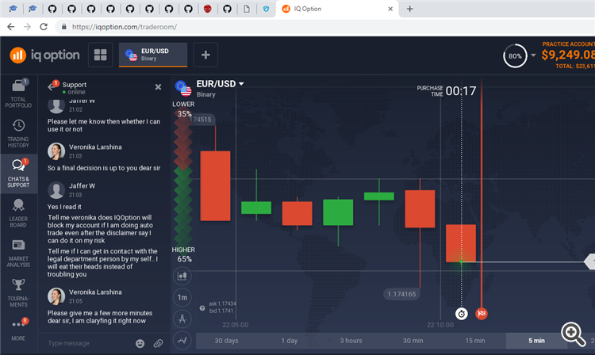The width and height of the screenshot is (595, 355).
Task: Select the 30 days timeframe
Action: 227,341
